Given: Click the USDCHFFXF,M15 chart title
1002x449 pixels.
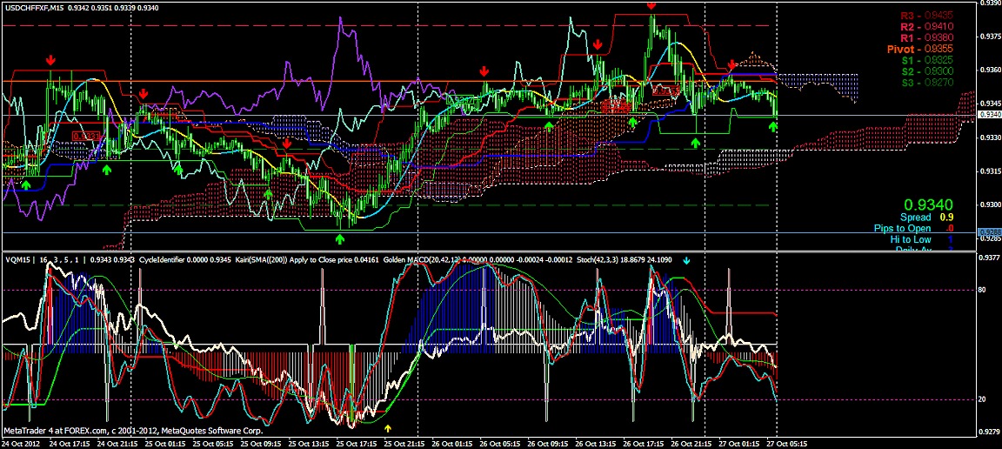Looking at the screenshot, I should [33, 8].
